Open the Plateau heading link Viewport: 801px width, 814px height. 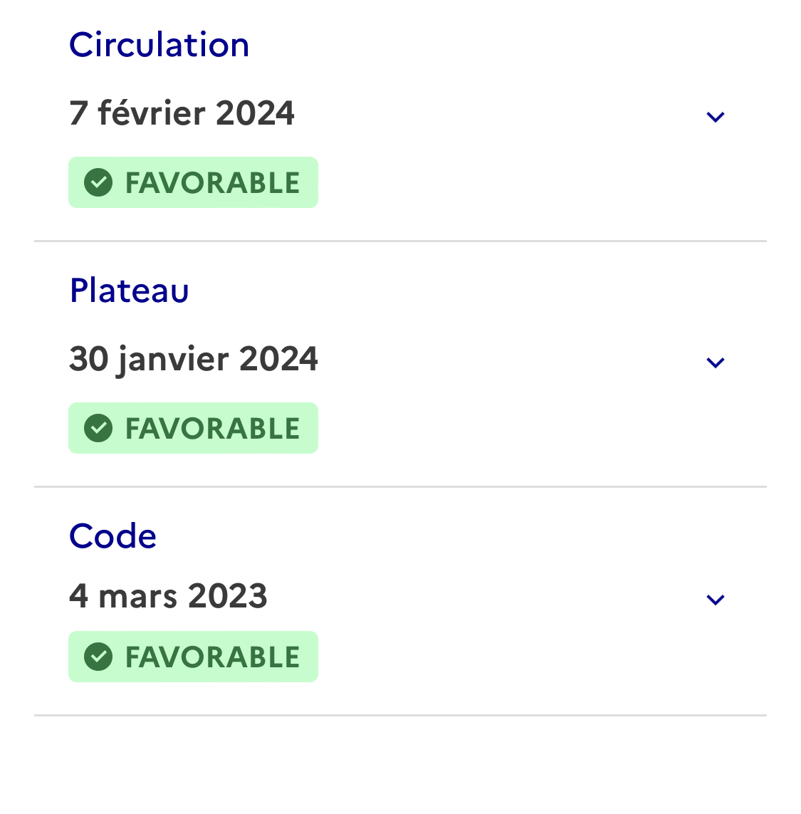pos(129,291)
